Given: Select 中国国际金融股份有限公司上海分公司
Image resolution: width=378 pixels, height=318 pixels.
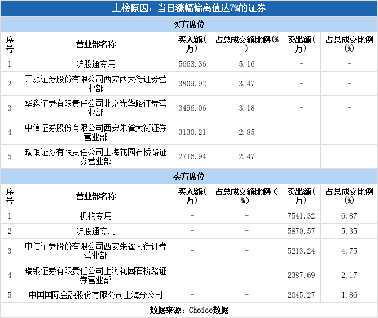Looking at the screenshot, I should click(96, 295).
